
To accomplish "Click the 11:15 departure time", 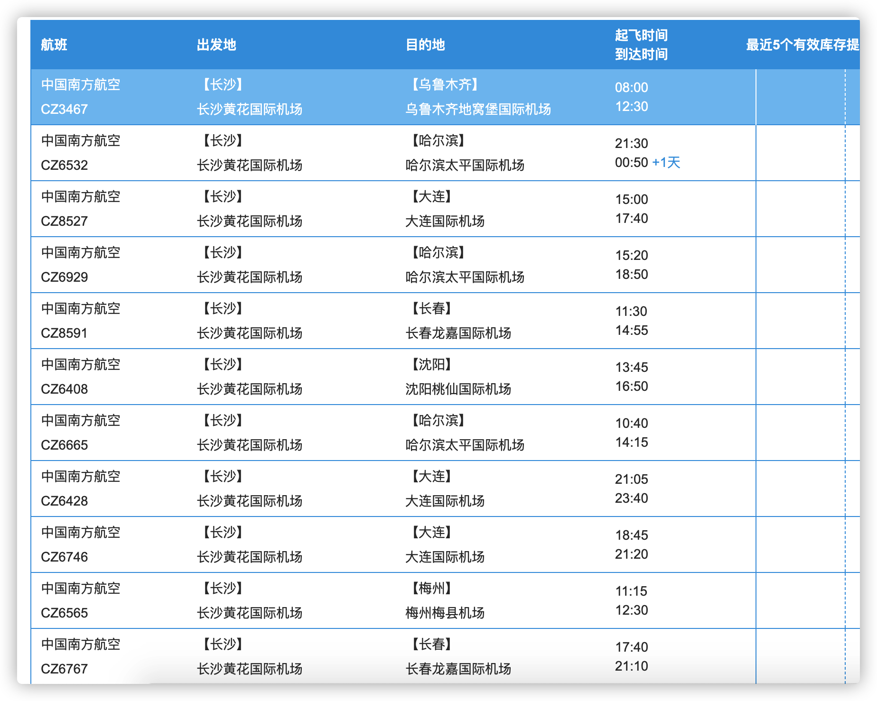I will coord(632,591).
